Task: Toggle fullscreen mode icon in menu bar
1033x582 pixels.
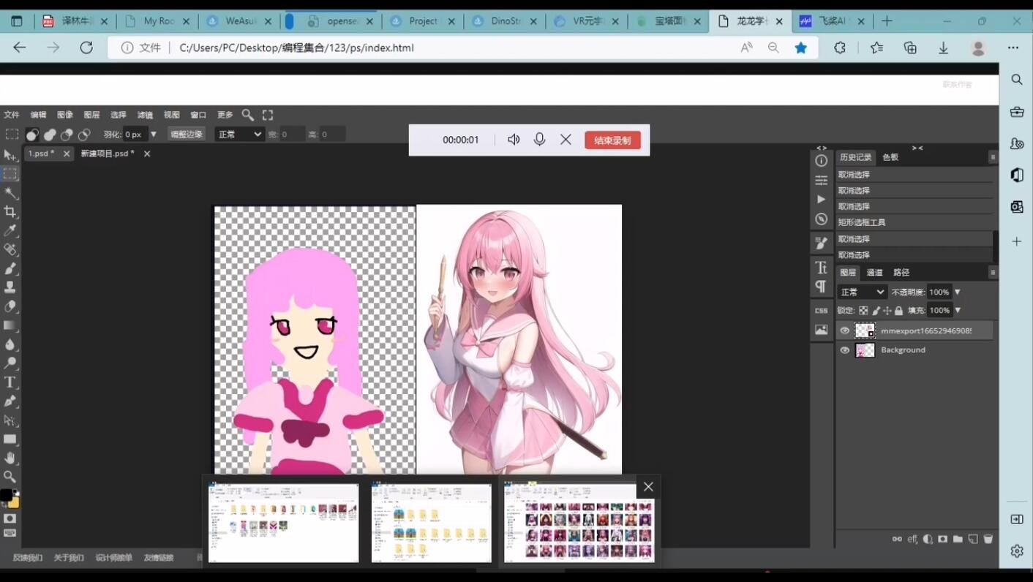Action: [268, 115]
